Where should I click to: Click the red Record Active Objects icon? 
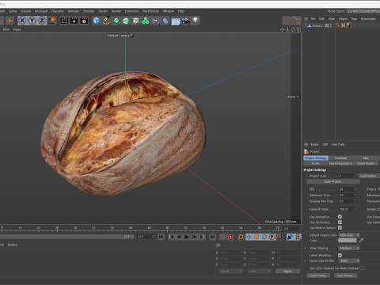click(x=230, y=237)
